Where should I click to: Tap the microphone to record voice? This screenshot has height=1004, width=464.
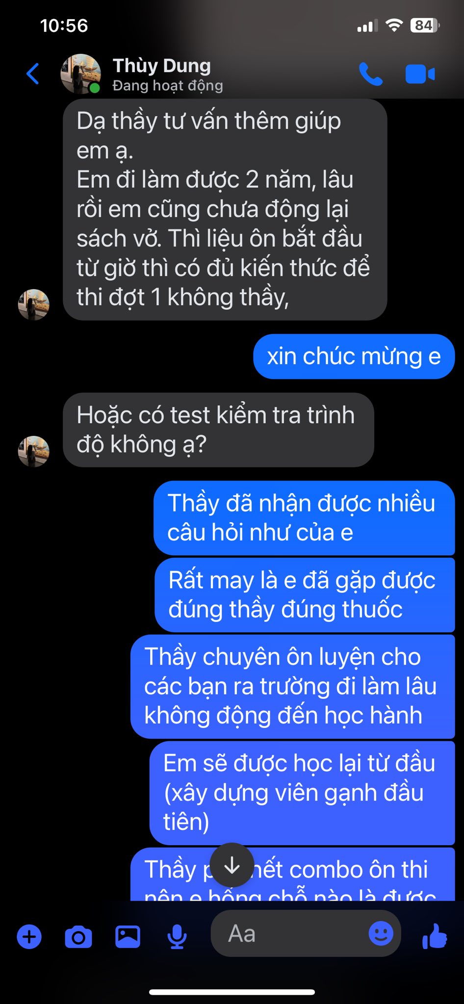coord(177,937)
